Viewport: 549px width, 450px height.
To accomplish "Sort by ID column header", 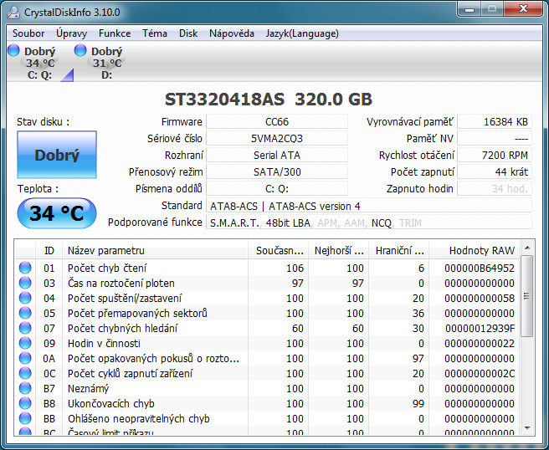I will [49, 250].
